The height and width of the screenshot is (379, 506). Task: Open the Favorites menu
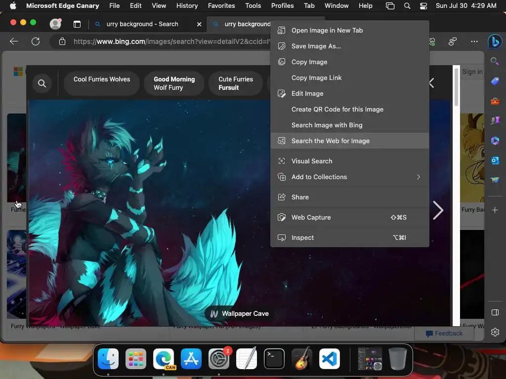221,5
